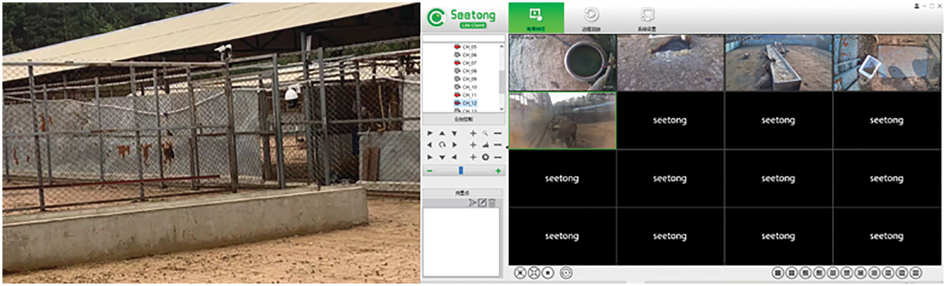Image resolution: width=946 pixels, height=286 pixels.
Task: Click the user account icon
Action: pos(916,6)
